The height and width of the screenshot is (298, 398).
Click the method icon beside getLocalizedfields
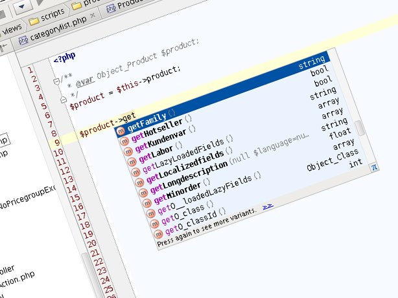point(139,182)
